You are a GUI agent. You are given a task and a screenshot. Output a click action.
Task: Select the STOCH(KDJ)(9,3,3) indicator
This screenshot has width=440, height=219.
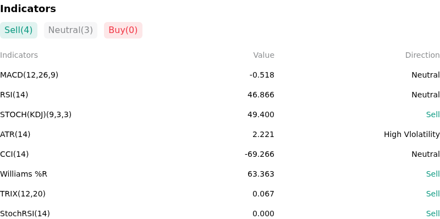point(36,114)
